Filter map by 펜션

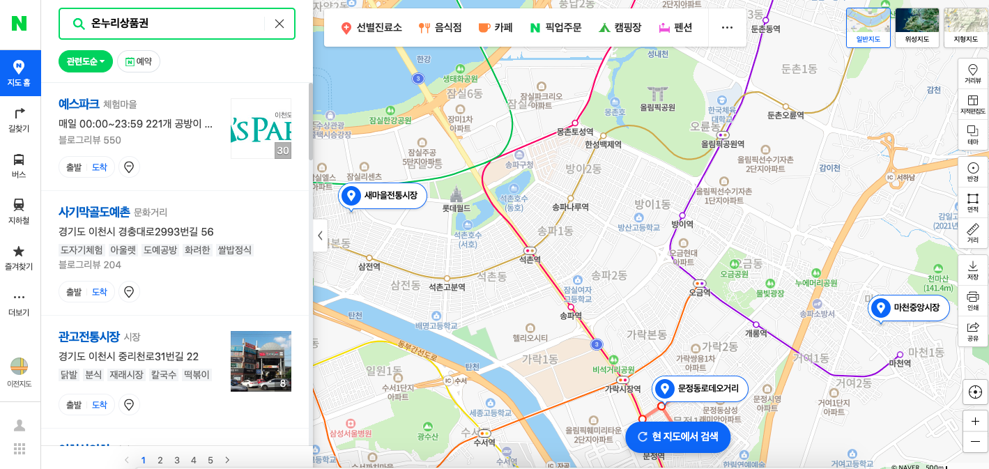676,28
